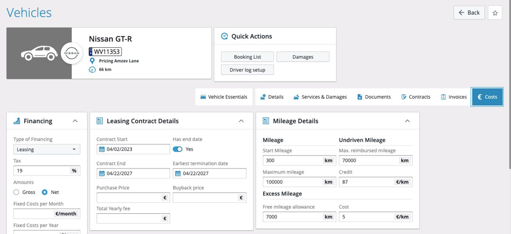Open the Contract Start calendar icon
This screenshot has height=234, width=511.
coord(102,149)
